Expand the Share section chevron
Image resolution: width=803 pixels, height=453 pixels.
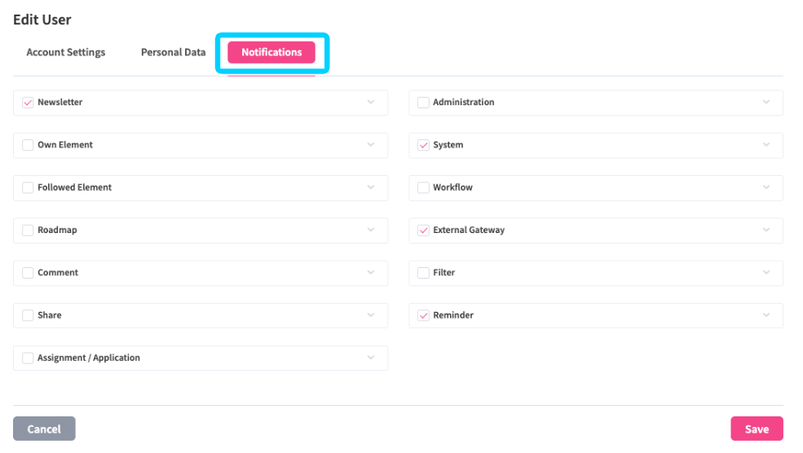(x=371, y=315)
